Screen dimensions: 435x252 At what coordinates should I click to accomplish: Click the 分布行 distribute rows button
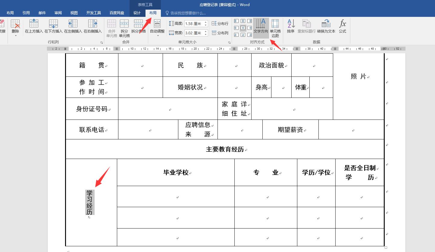click(x=220, y=23)
